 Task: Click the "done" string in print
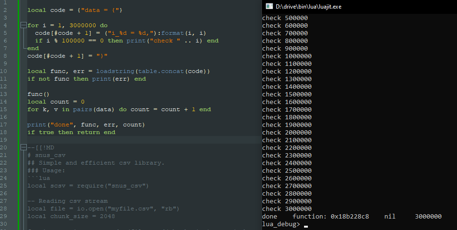tap(62, 125)
